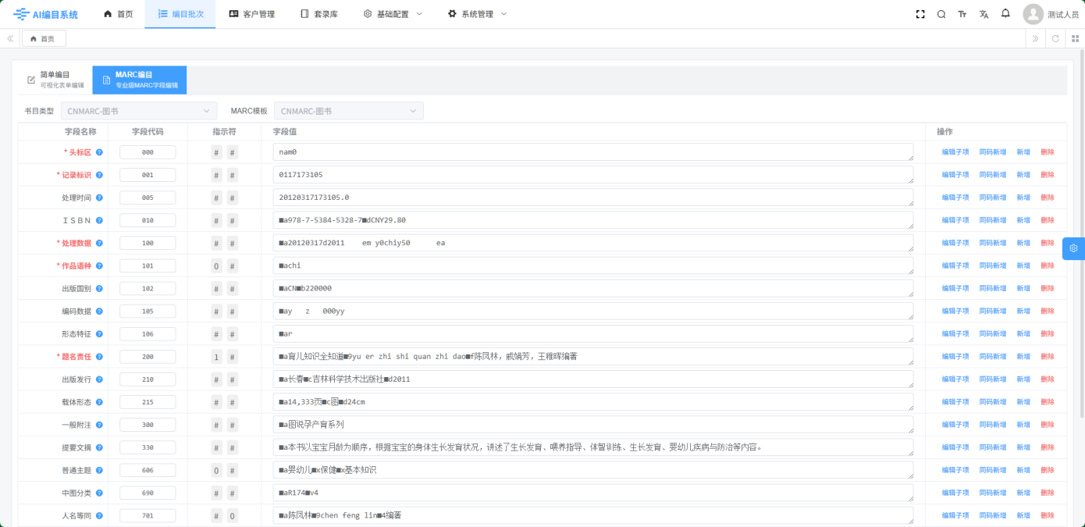Click the AI编目系统 logo
The height and width of the screenshot is (527, 1085).
[x=45, y=14]
